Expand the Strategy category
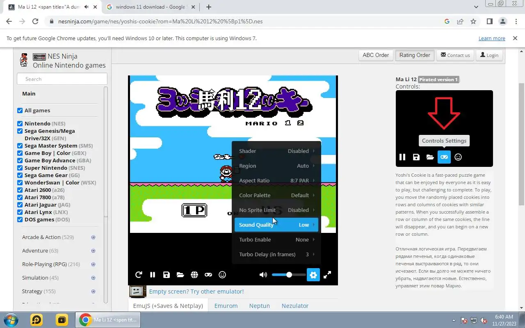 93,291
